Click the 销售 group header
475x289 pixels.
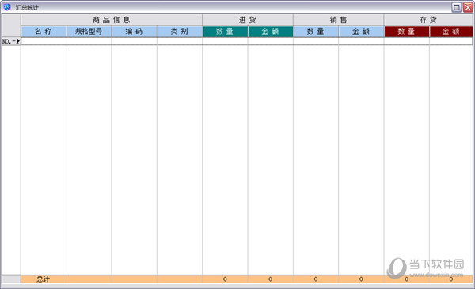point(338,20)
